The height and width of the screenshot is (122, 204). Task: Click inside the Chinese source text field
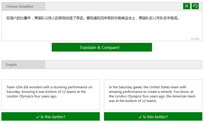coord(102,26)
